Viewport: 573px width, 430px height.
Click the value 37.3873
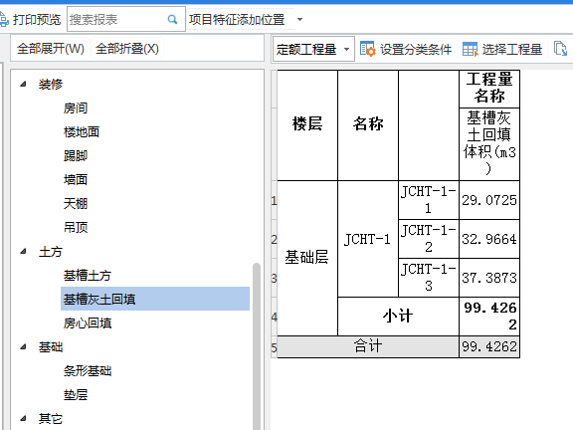click(489, 278)
